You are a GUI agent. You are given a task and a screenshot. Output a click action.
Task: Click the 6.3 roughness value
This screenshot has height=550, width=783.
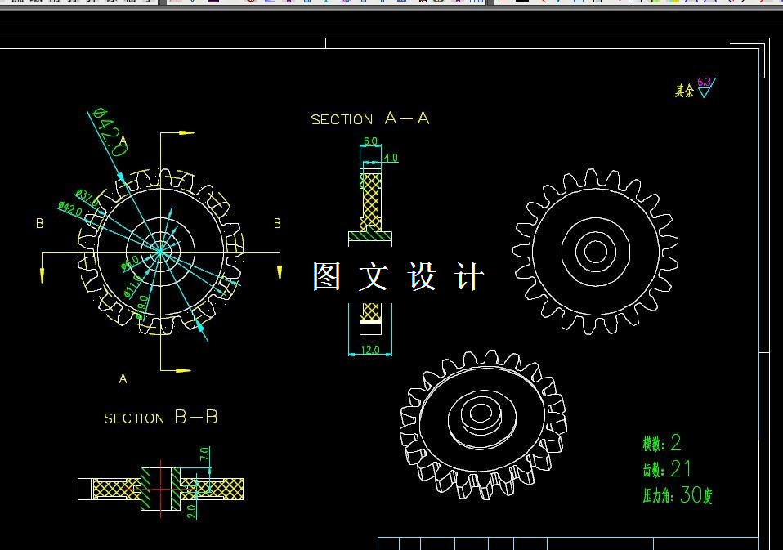(x=704, y=82)
